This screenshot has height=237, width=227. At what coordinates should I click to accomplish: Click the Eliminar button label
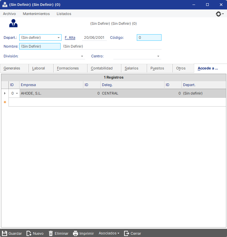(x=62, y=233)
